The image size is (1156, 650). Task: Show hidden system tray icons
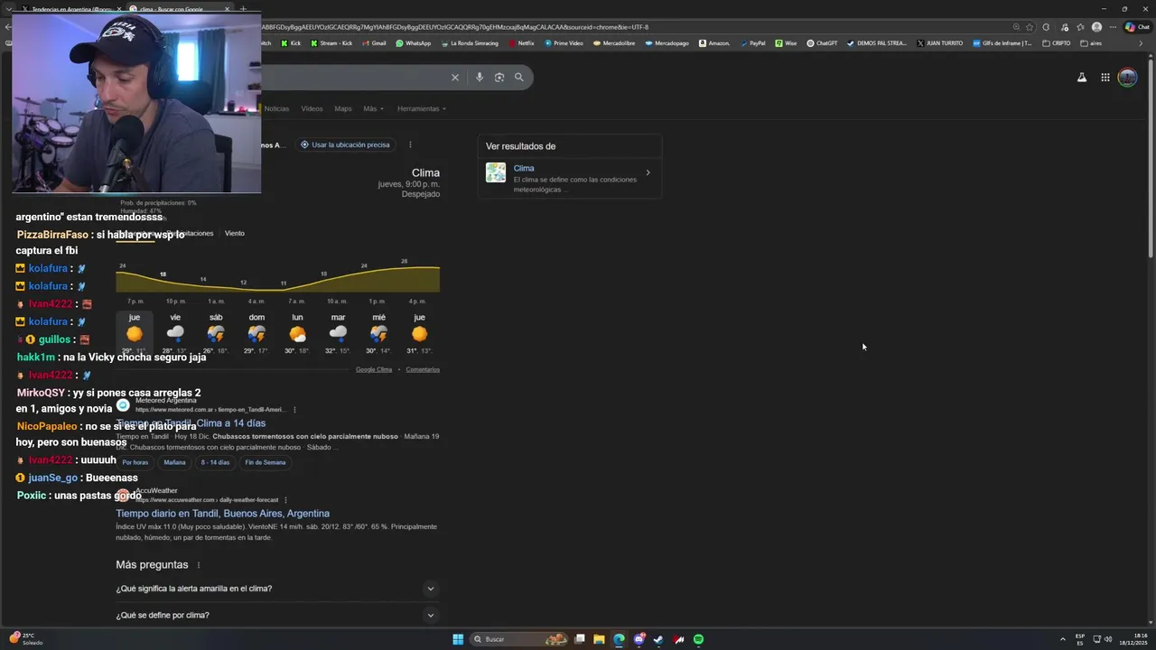(x=1061, y=639)
